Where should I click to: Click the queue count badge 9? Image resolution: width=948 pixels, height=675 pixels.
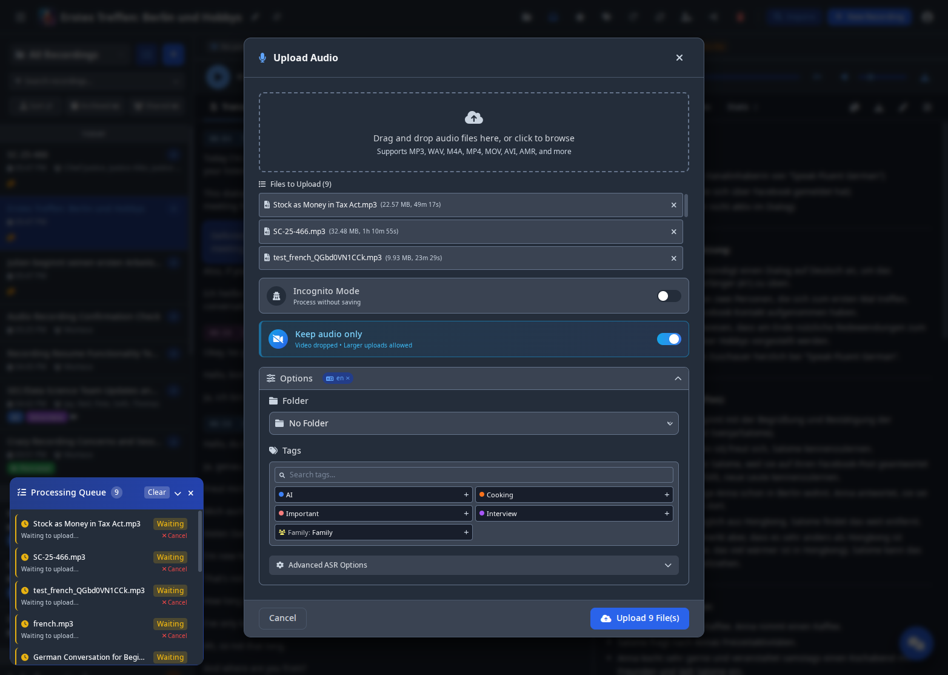tap(116, 492)
